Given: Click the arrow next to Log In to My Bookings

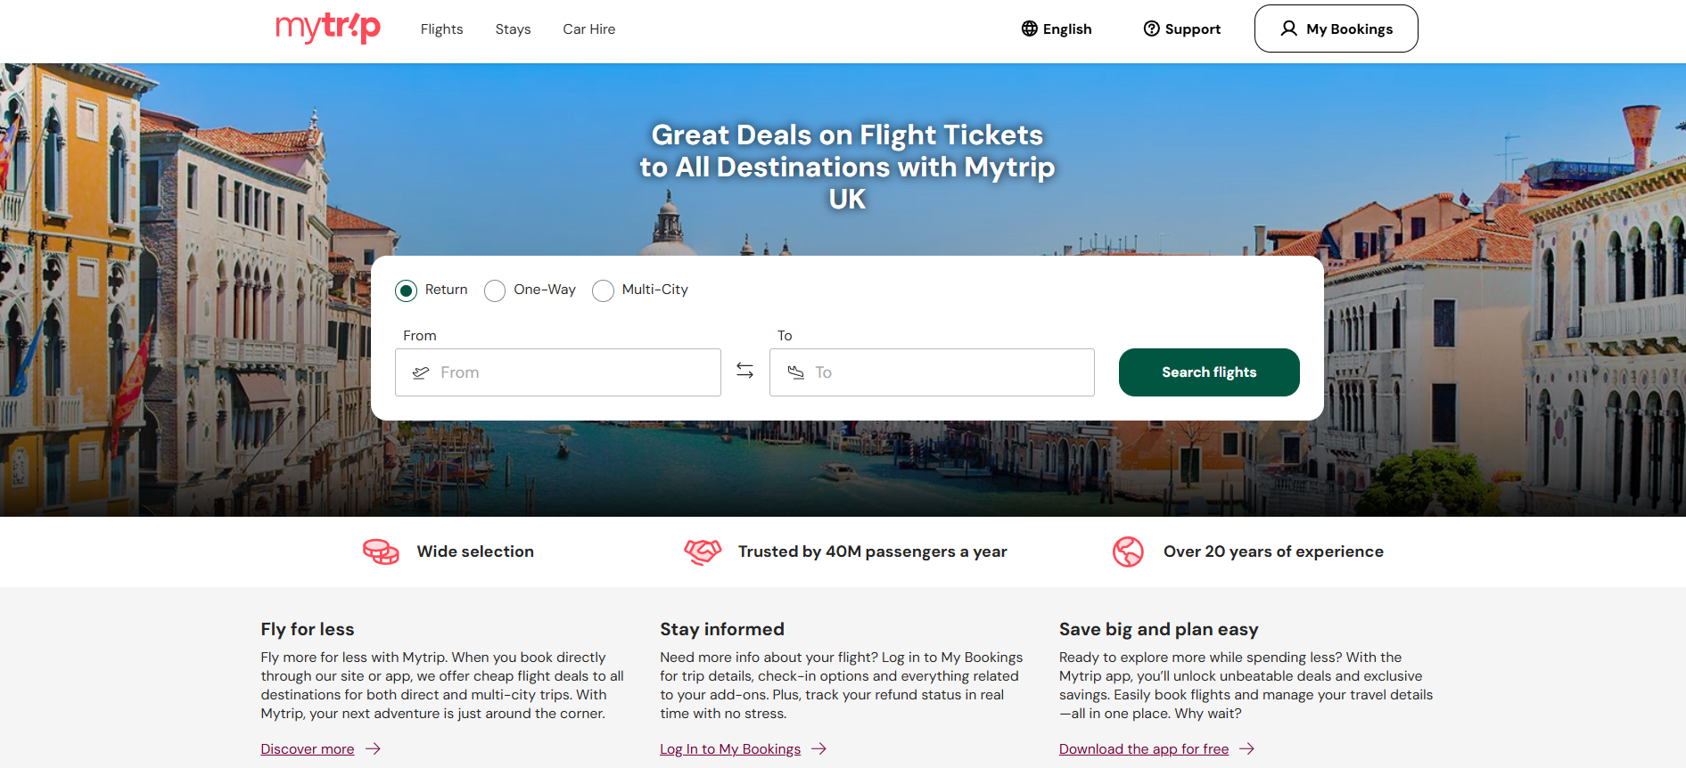Looking at the screenshot, I should coord(819,749).
